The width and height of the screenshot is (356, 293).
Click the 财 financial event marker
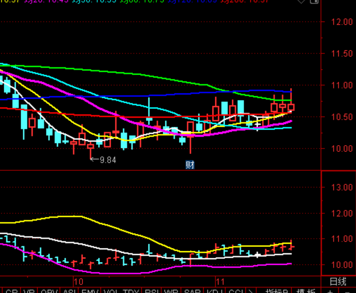(190, 165)
